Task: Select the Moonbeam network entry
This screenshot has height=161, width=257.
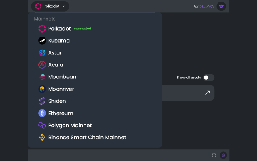Action: (x=63, y=77)
